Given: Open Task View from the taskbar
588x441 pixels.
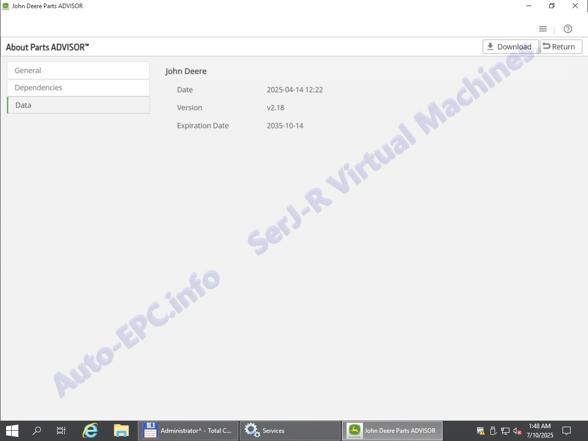Looking at the screenshot, I should click(61, 431).
